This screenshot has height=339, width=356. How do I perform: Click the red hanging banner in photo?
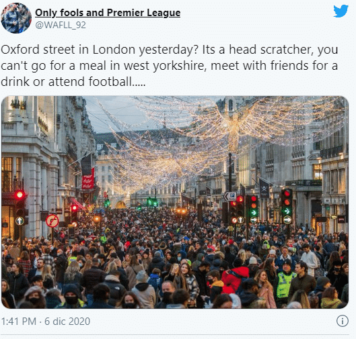(88, 179)
